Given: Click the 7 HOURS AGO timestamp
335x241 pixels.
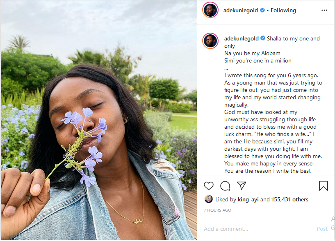Looking at the screenshot, I should [217, 210].
